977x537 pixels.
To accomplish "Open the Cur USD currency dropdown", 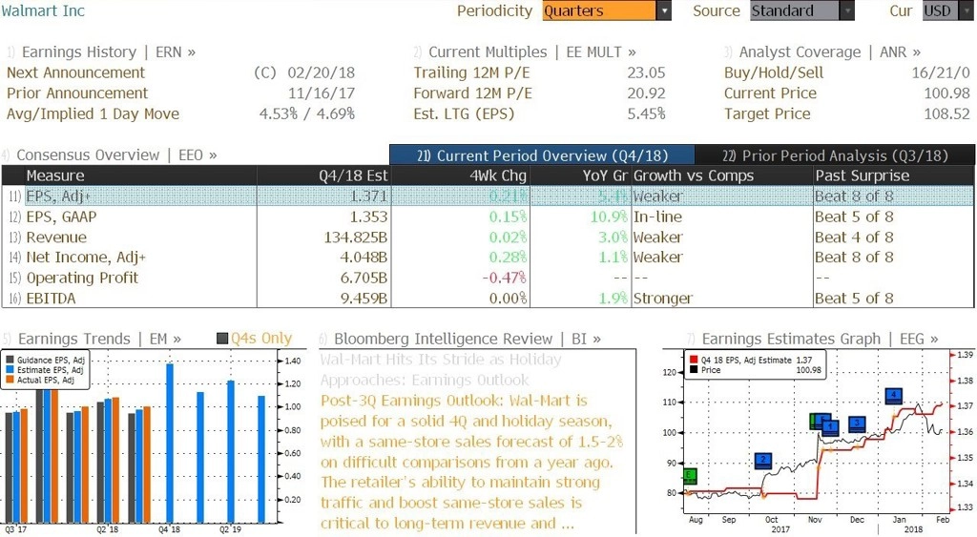I will (x=947, y=10).
